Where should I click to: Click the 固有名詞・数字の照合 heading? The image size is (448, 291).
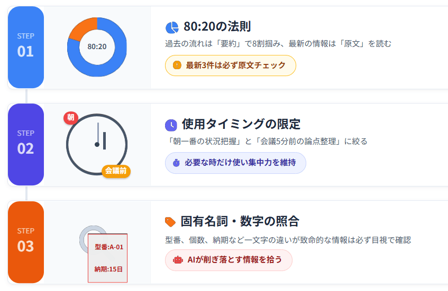tap(240, 222)
